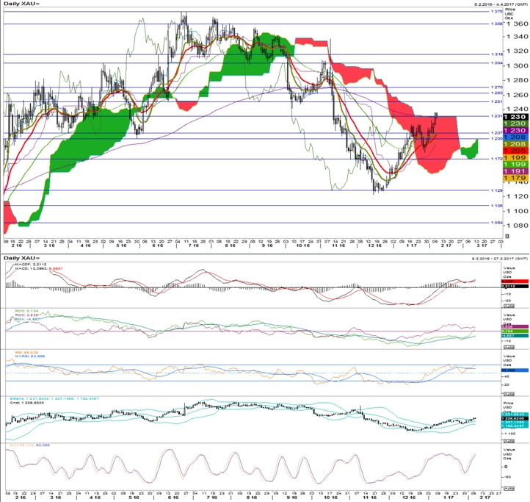This screenshot has width=530, height=502.
Task: Click the small icon below the price axis
Action: pos(507,236)
